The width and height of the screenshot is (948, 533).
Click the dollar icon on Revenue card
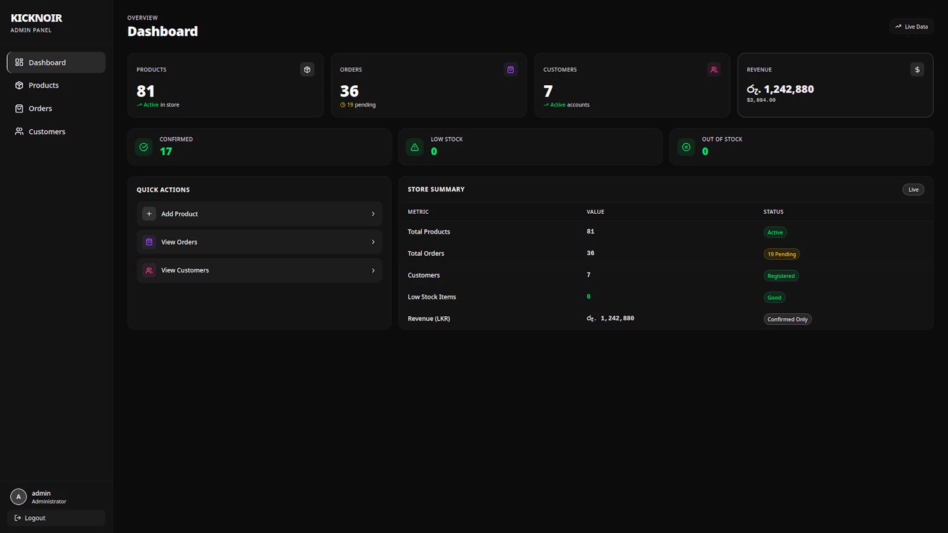tap(917, 70)
